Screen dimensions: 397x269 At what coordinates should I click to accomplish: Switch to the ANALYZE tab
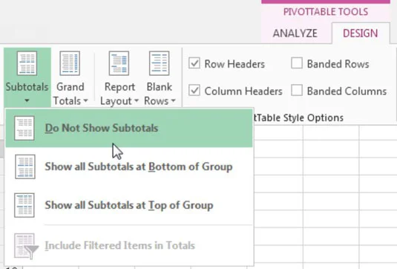pyautogui.click(x=295, y=33)
